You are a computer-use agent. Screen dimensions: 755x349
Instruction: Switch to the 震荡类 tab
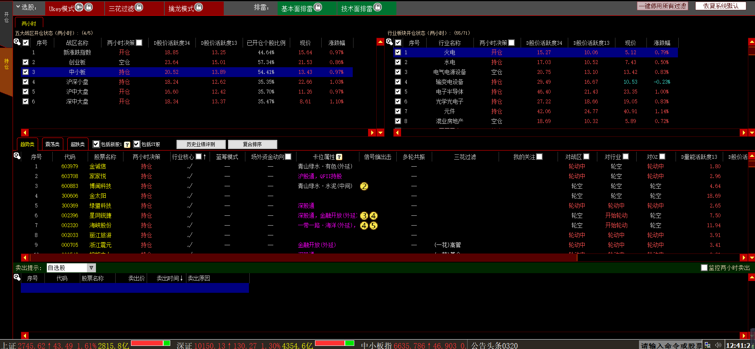click(x=52, y=144)
